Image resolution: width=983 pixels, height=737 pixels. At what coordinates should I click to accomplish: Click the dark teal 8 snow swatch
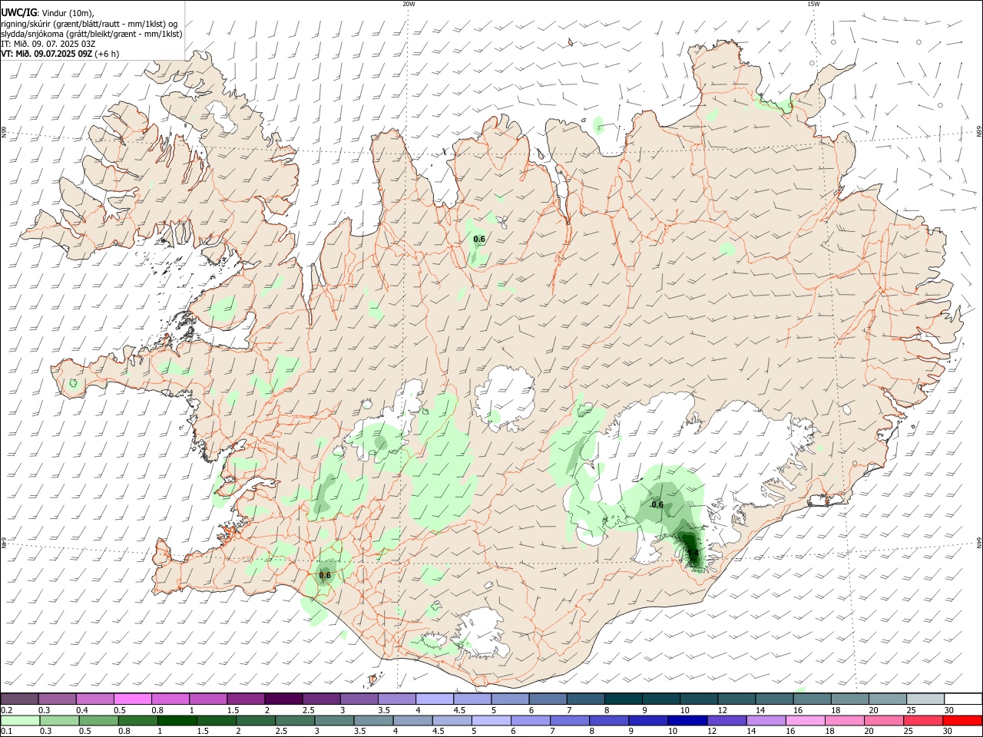coord(624,699)
